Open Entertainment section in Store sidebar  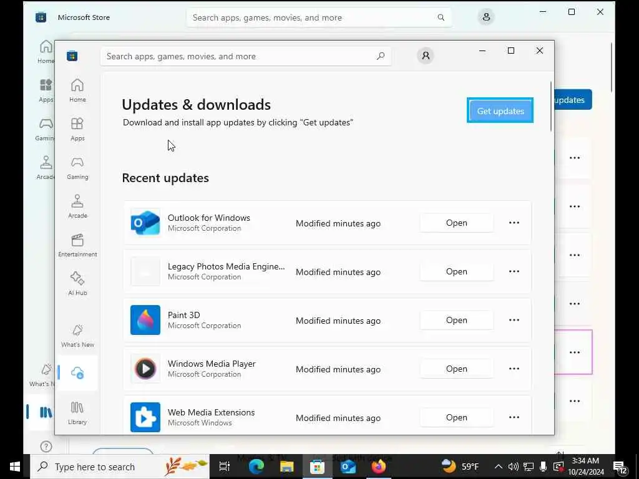[x=77, y=245]
